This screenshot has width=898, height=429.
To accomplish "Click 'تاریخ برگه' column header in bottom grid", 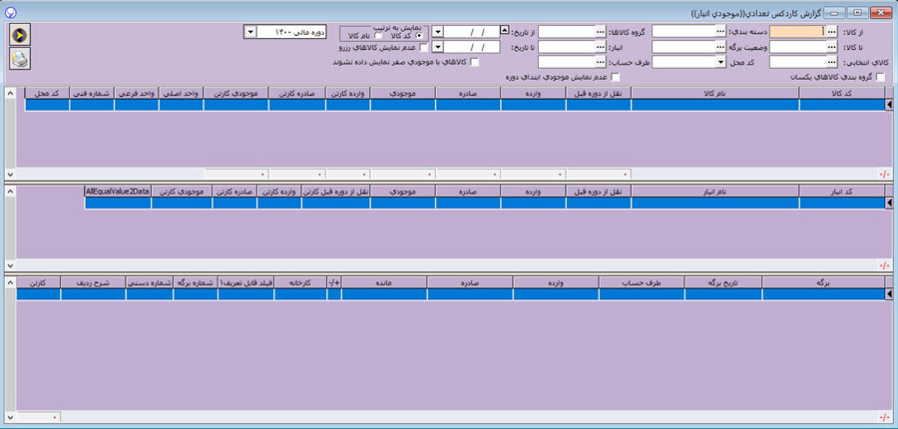I will (726, 282).
